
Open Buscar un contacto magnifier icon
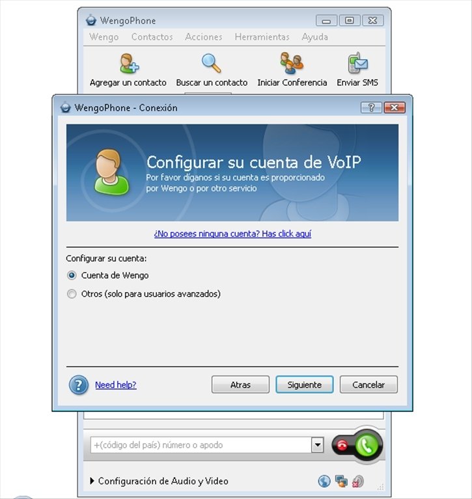coord(211,63)
